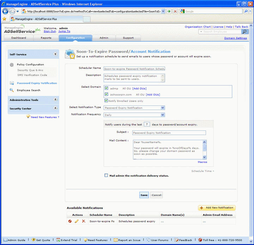
Task: Click the Admin Guide book icon
Action: point(5,240)
